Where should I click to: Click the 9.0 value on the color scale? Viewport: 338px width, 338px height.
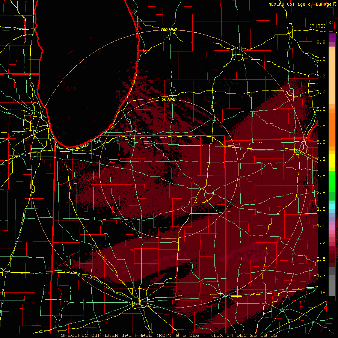tap(321, 59)
